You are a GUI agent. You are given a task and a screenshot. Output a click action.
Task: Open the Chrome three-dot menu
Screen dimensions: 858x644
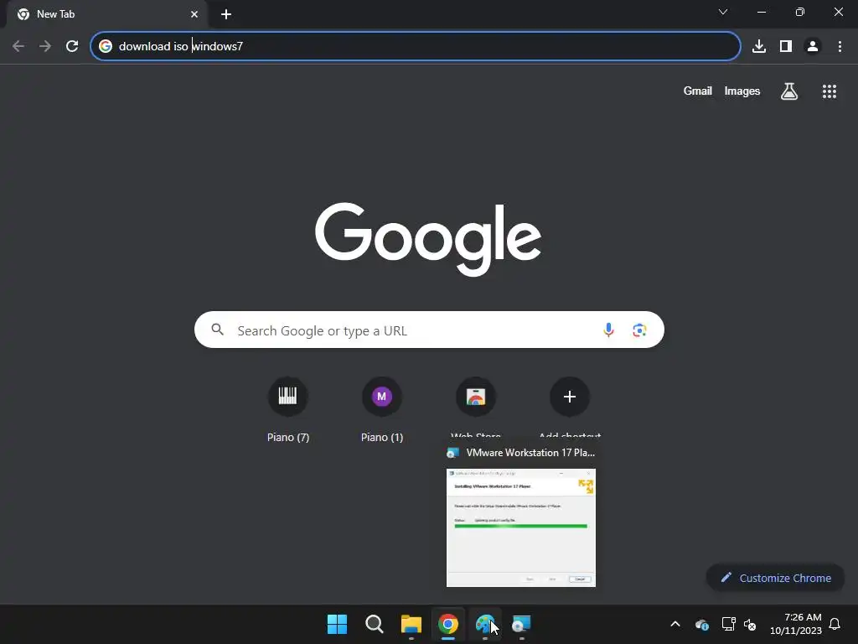[840, 46]
